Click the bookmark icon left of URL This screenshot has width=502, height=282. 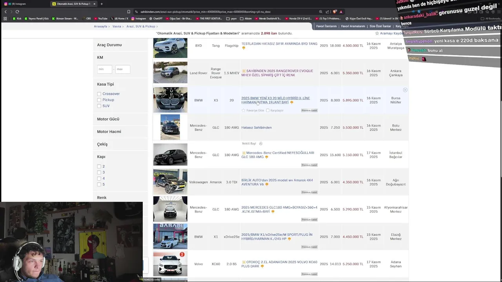(x=129, y=12)
